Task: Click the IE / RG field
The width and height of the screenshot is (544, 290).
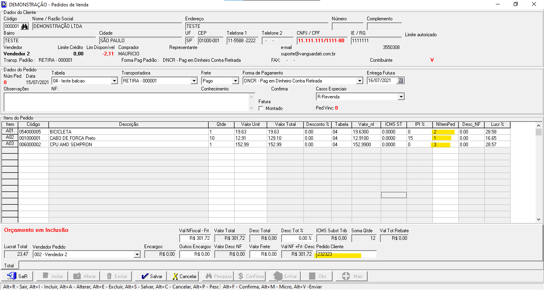Action: pos(376,41)
